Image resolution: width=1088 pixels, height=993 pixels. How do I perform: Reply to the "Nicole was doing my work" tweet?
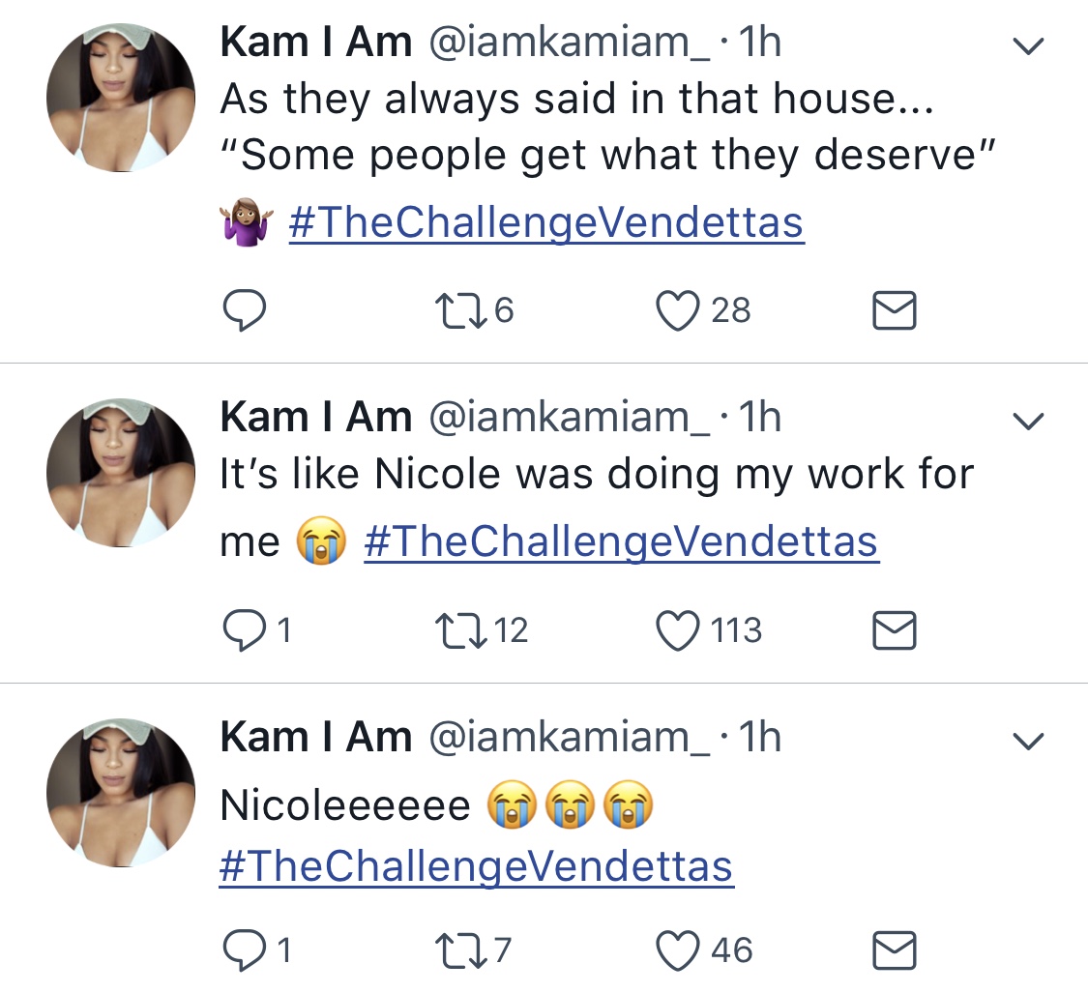(244, 630)
